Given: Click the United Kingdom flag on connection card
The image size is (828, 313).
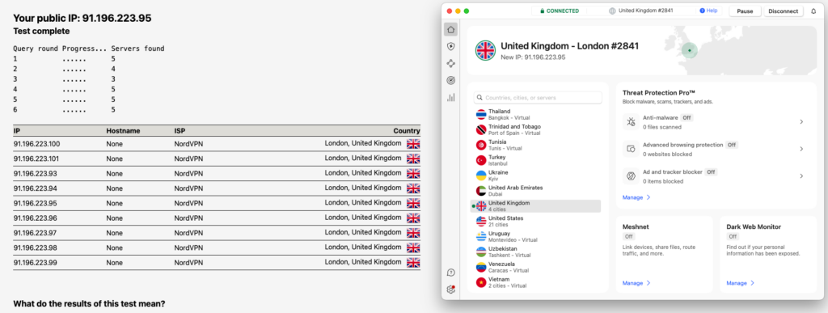Looking at the screenshot, I should click(485, 51).
